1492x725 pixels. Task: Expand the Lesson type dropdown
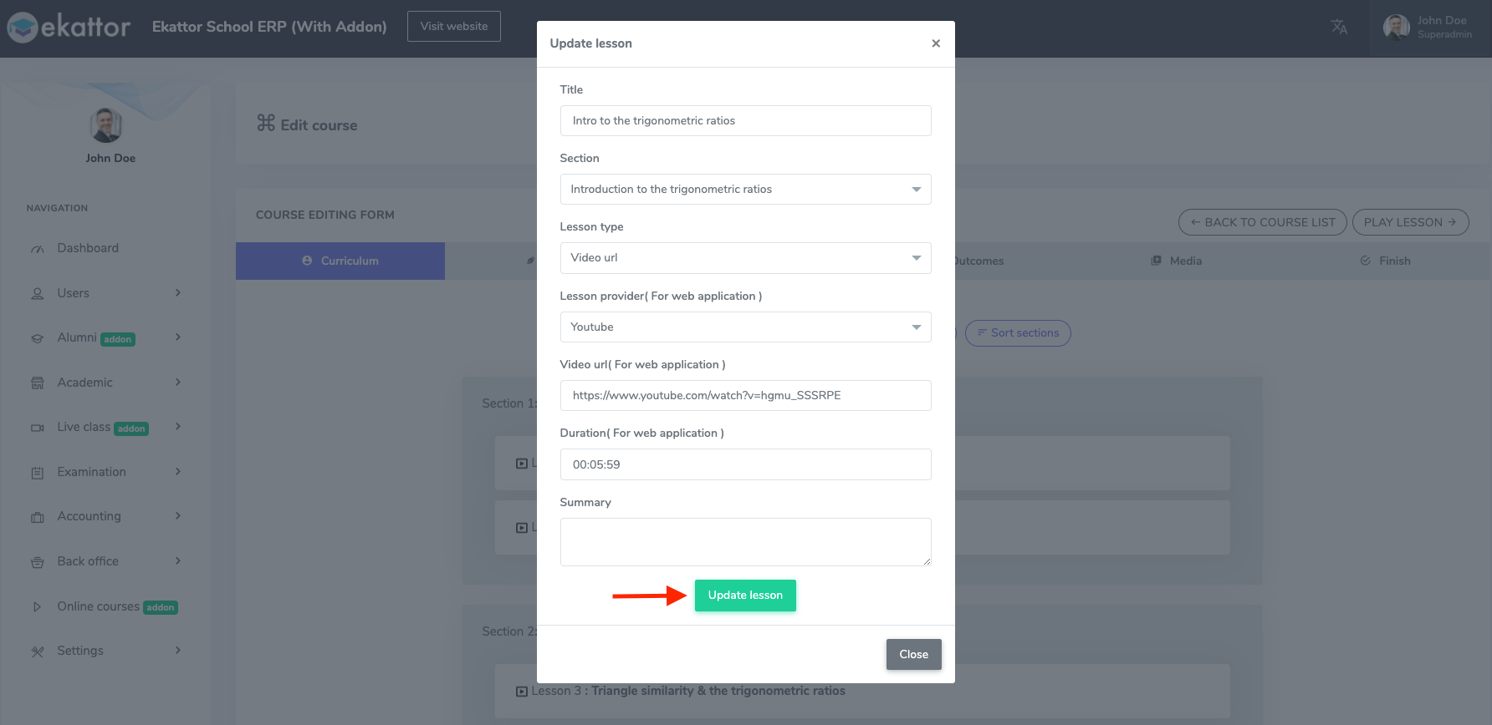pos(745,257)
